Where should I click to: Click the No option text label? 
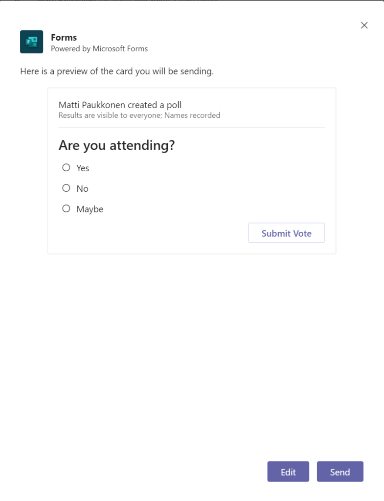(x=82, y=188)
